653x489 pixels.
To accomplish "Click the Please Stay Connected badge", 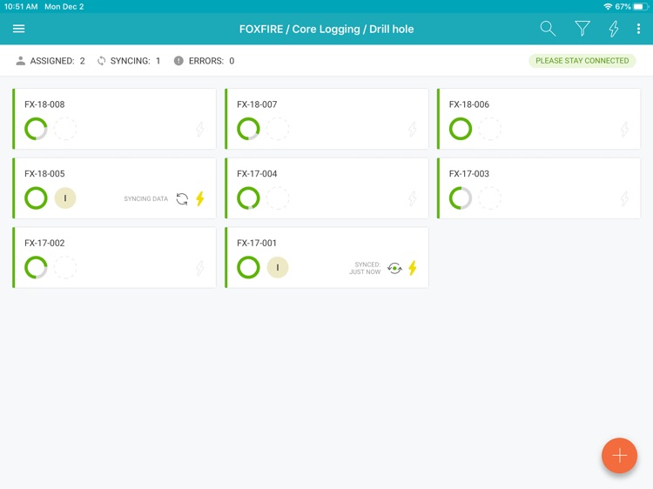I will pyautogui.click(x=582, y=61).
